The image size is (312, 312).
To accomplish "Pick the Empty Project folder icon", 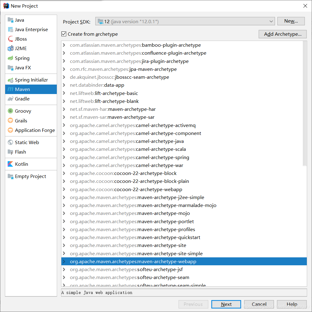I will tap(10, 176).
